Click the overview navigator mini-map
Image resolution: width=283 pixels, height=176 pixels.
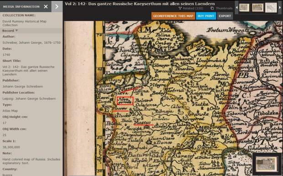[x=267, y=164]
